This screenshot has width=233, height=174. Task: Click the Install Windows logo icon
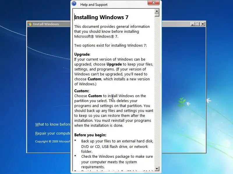pos(30,24)
